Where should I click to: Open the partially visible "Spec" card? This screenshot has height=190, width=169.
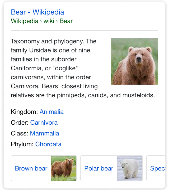[x=157, y=168]
